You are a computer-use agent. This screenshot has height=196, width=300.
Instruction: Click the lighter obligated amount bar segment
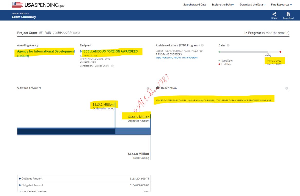(133, 131)
